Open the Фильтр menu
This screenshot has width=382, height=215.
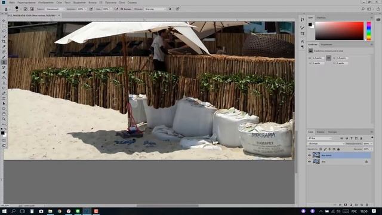tap(93, 2)
